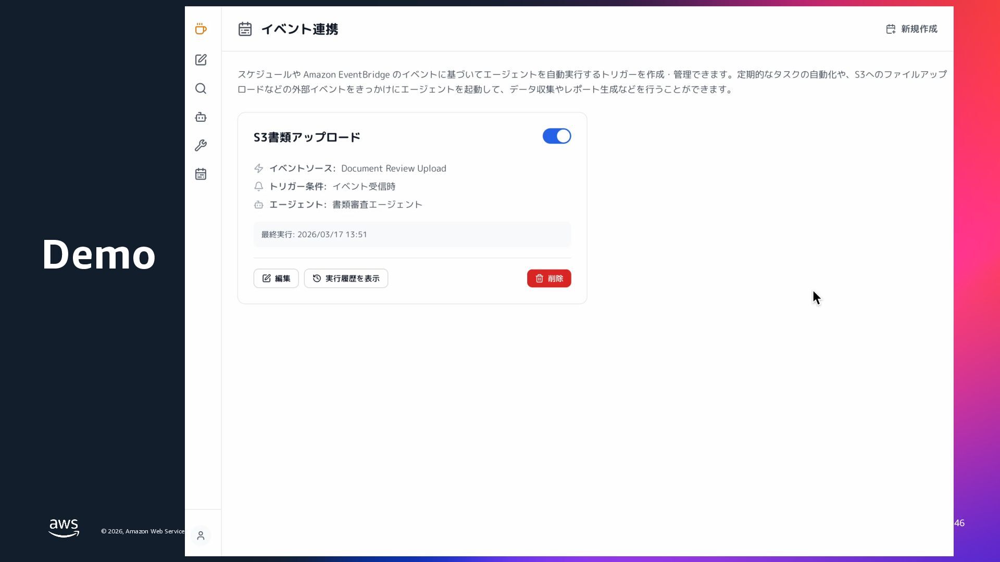
Task: Click the coffee cup logo icon
Action: click(x=201, y=29)
